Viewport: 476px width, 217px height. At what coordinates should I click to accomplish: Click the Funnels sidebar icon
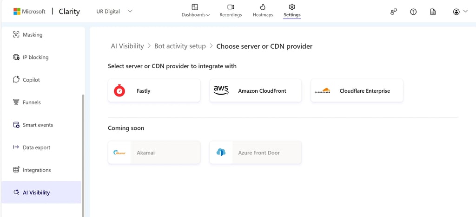click(x=16, y=102)
